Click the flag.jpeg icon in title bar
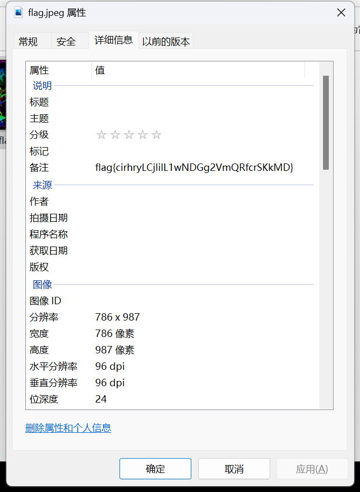This screenshot has height=492, width=360. (x=19, y=13)
